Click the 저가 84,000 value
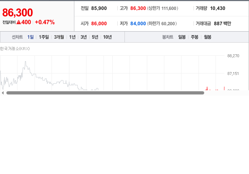 point(138,23)
